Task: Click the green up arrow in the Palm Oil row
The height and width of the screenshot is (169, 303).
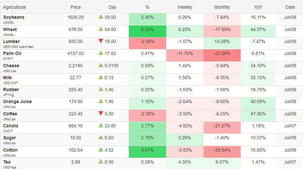Action: (101, 53)
